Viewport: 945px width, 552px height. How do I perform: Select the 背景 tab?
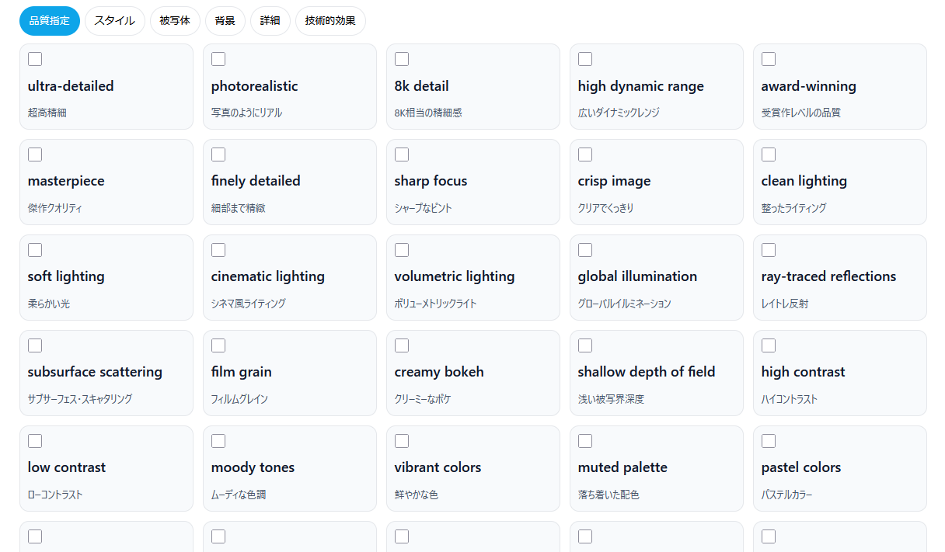click(x=225, y=21)
